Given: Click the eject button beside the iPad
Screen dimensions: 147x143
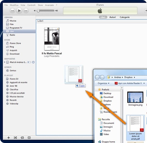Looking at the screenshot, I should click(33, 62).
